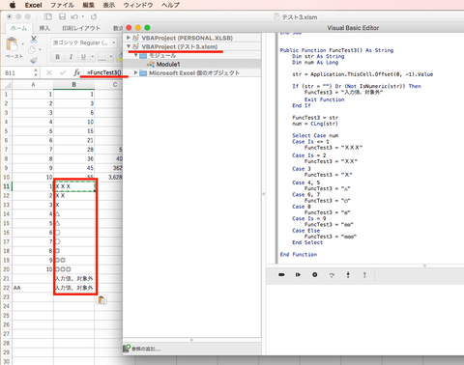
Task: Open the undo history dropdown arrow
Action: pyautogui.click(x=83, y=16)
